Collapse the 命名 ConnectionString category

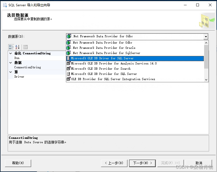coord(10,53)
